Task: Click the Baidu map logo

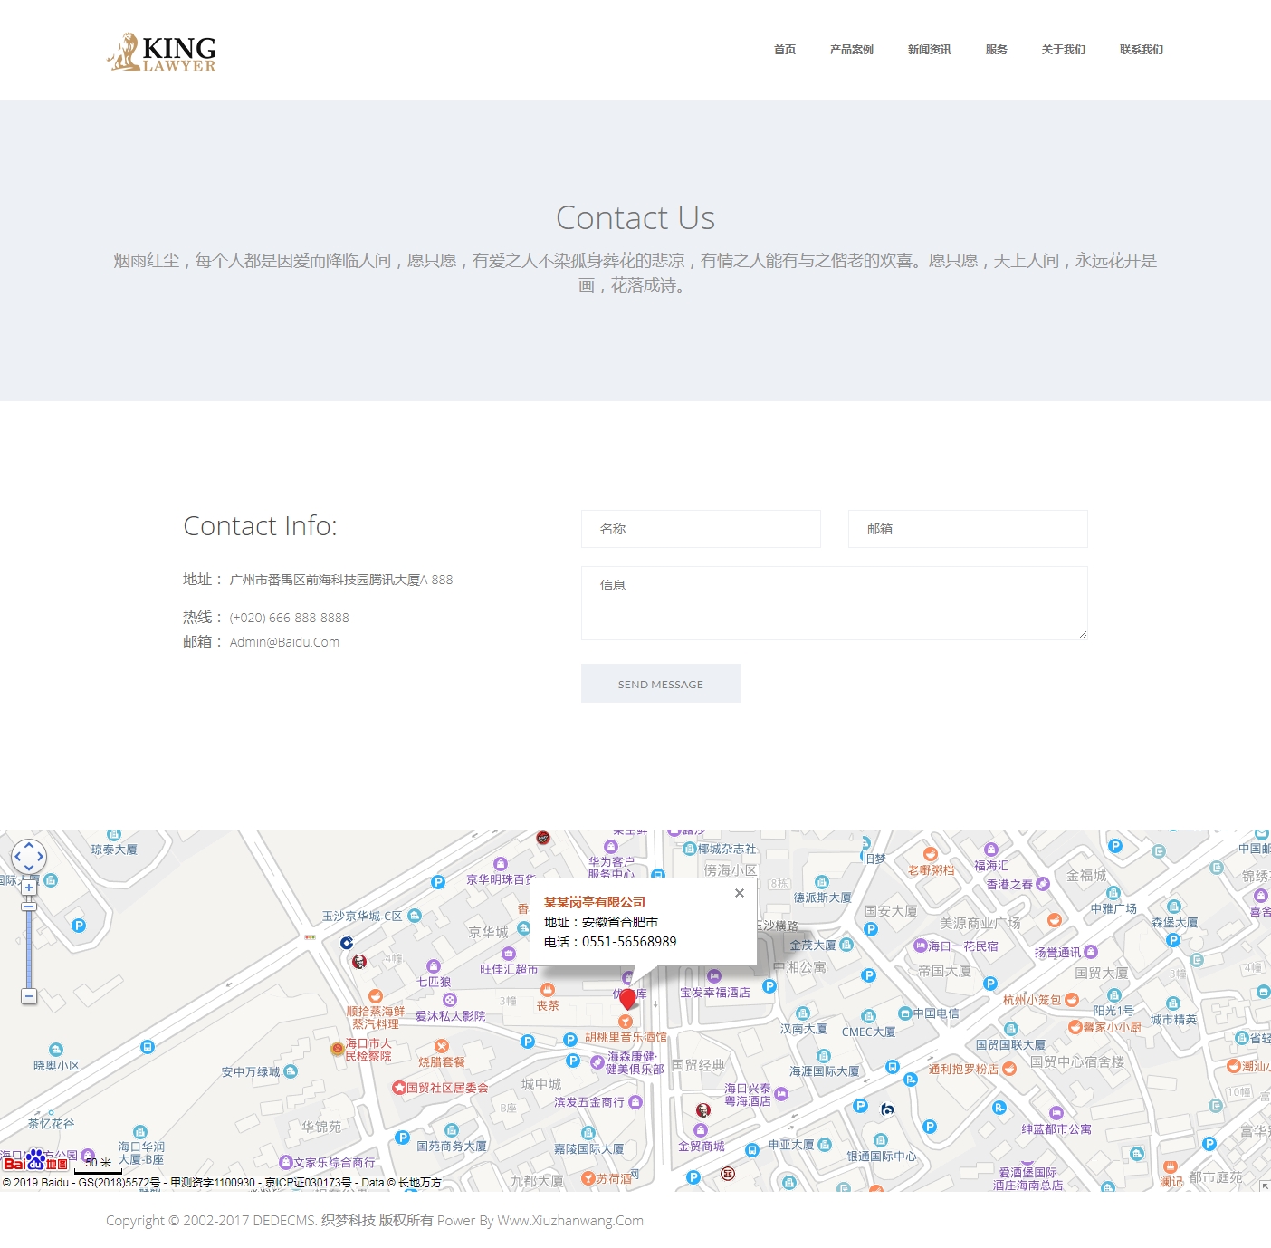Action: (35, 1161)
